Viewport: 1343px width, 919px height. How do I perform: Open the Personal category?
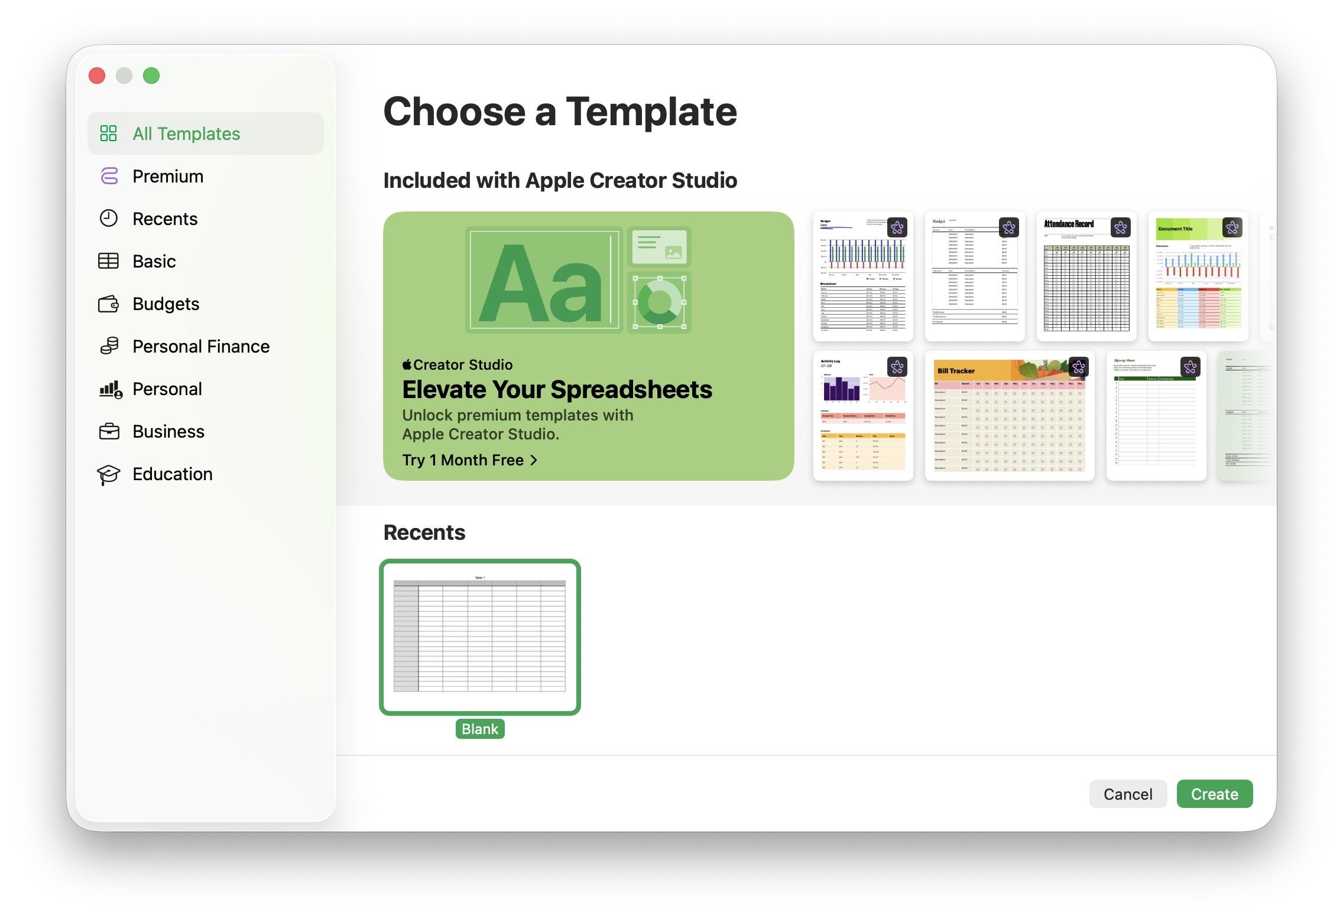[x=167, y=389]
